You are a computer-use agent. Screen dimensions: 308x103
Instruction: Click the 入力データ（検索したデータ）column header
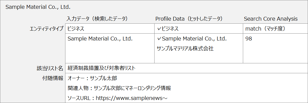[x=97, y=19]
